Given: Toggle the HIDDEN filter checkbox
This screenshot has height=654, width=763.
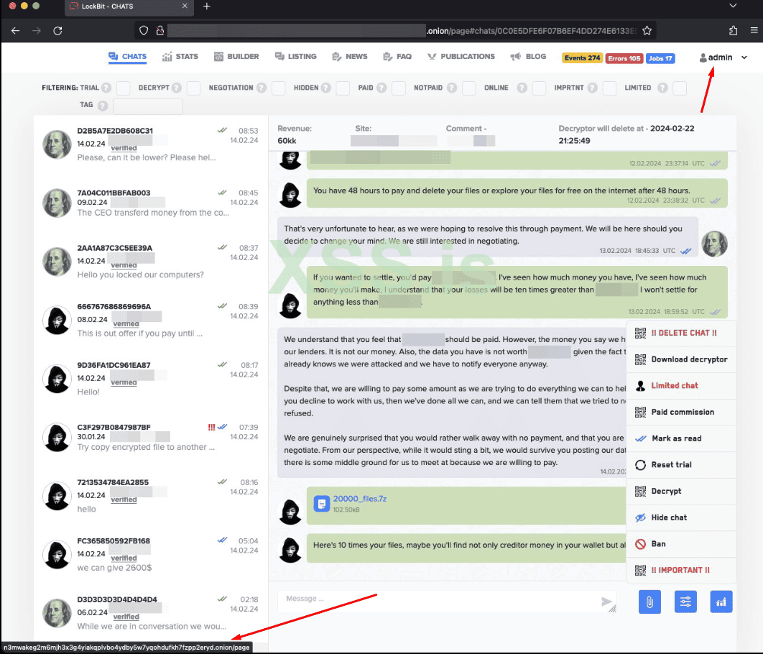Looking at the screenshot, I should [343, 88].
